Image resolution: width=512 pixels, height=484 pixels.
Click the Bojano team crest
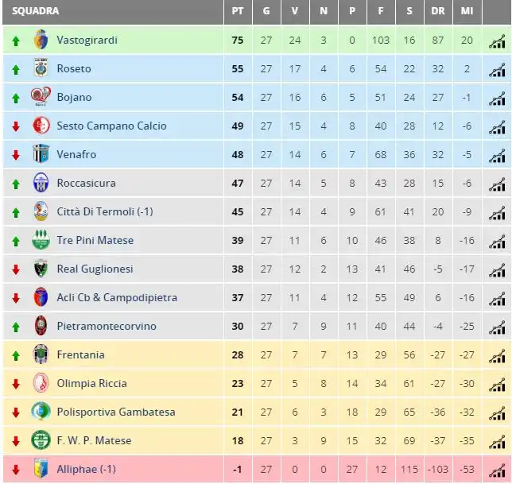click(41, 97)
